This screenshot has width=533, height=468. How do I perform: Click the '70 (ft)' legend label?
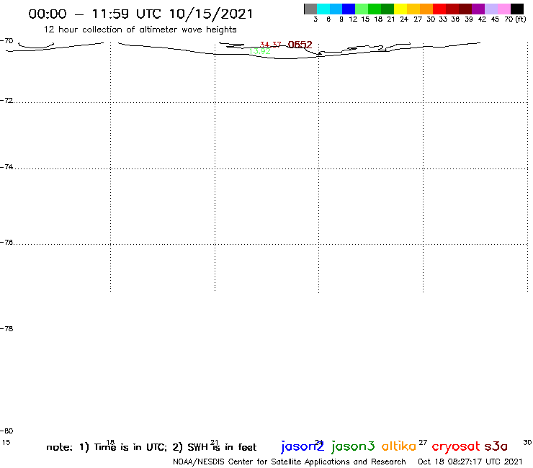click(515, 19)
